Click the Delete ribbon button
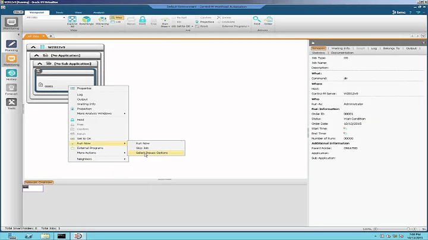Screen dimensions: 428x240 tap(224, 17)
